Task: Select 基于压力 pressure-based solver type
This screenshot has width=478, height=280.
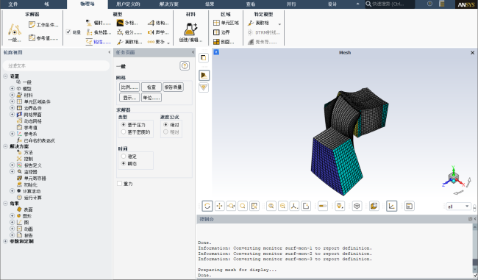Action: click(124, 125)
